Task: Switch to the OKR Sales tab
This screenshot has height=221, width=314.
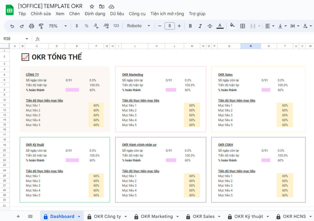Action: (203, 216)
